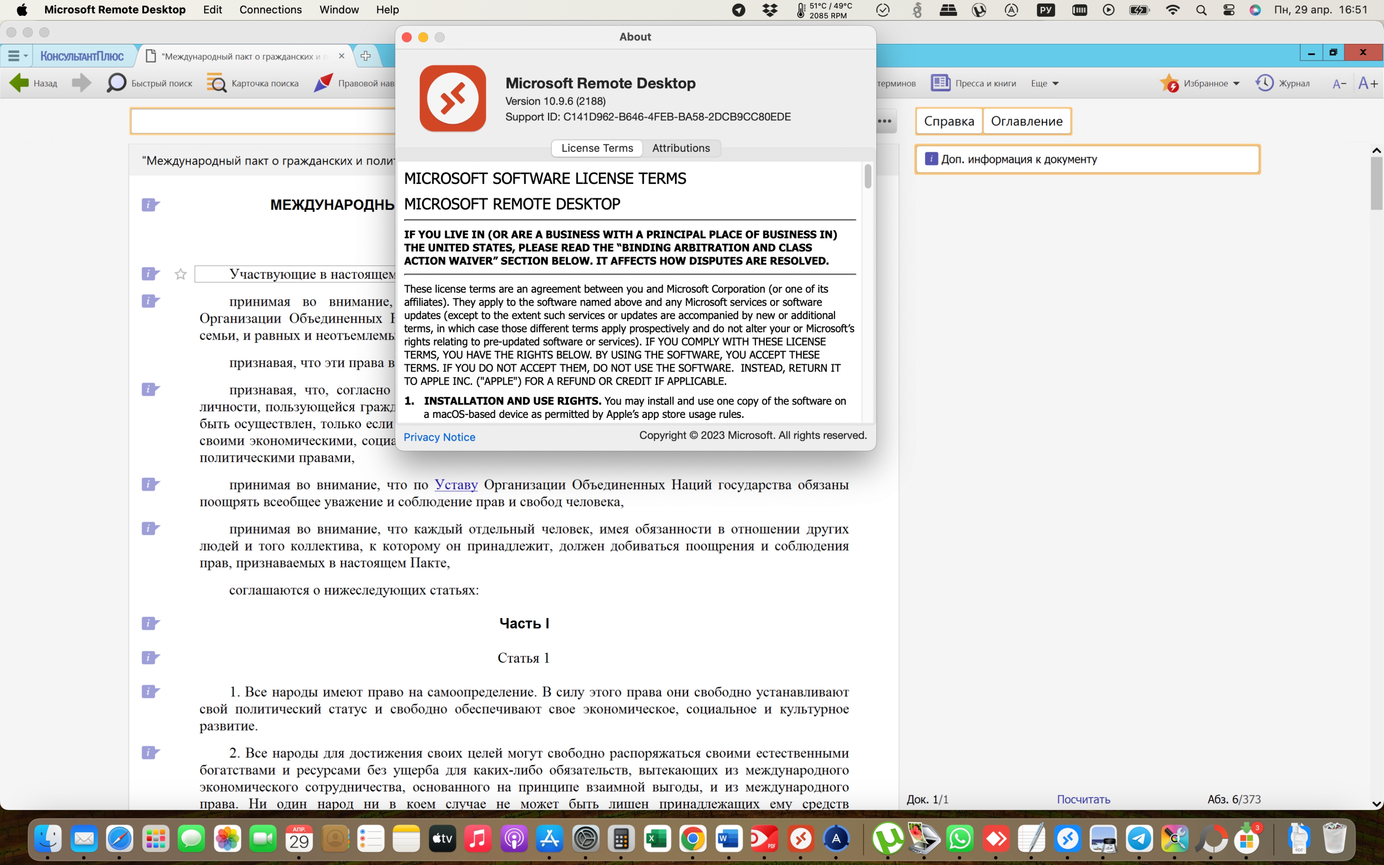This screenshot has height=865, width=1384.
Task: Click the star bookmark next to Участвующие paragraph
Action: coord(181,275)
